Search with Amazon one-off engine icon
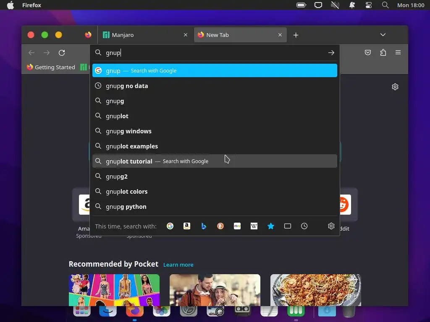The width and height of the screenshot is (430, 322). point(187,226)
